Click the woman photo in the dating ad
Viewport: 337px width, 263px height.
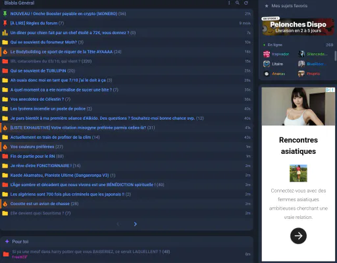pos(298,107)
